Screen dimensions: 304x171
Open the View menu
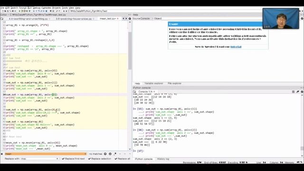72,8
